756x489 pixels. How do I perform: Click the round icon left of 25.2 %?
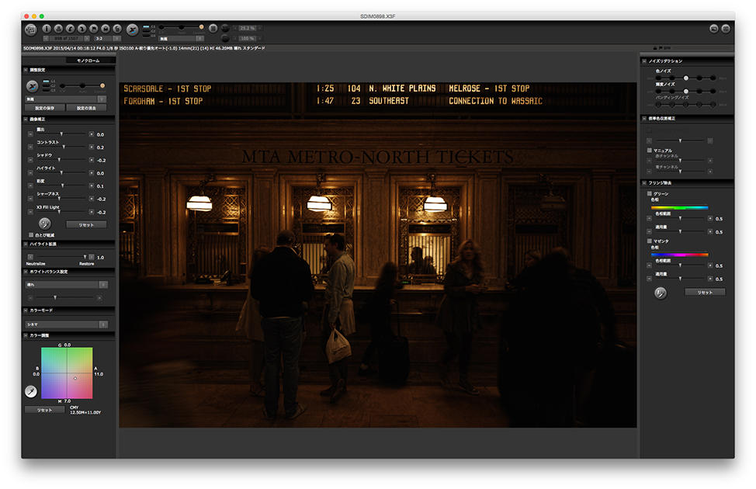(225, 28)
